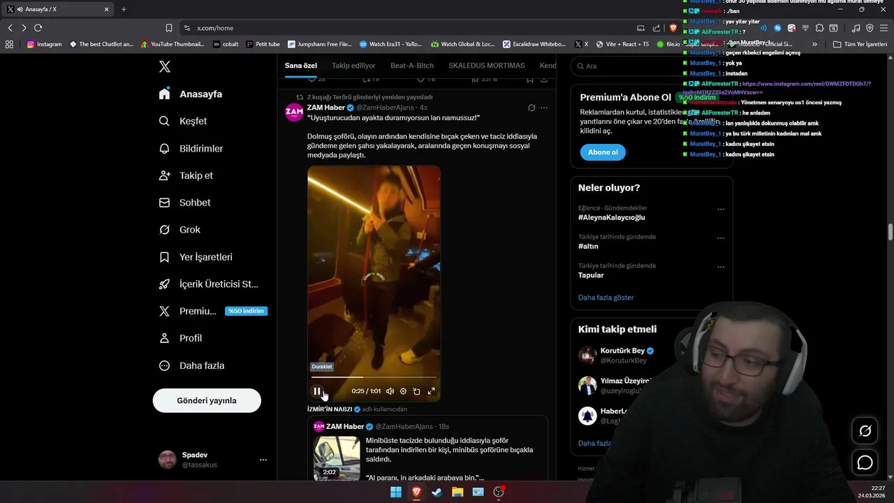Screen dimensions: 894x503
Task: Go forward in browser
Action: pos(24,28)
